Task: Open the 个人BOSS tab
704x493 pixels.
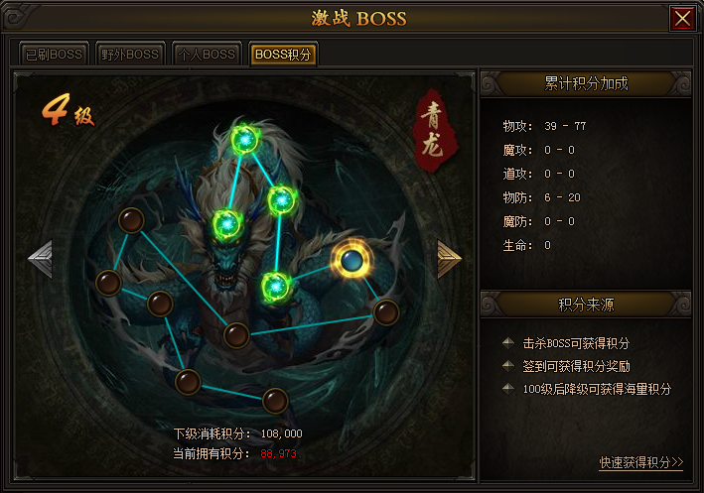Action: 207,55
